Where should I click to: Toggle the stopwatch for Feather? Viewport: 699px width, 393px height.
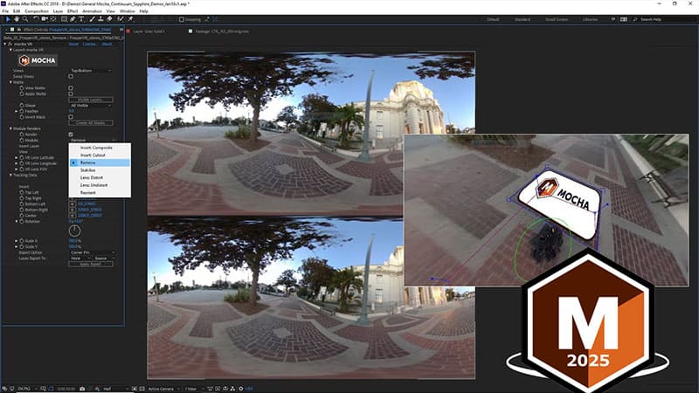21,111
